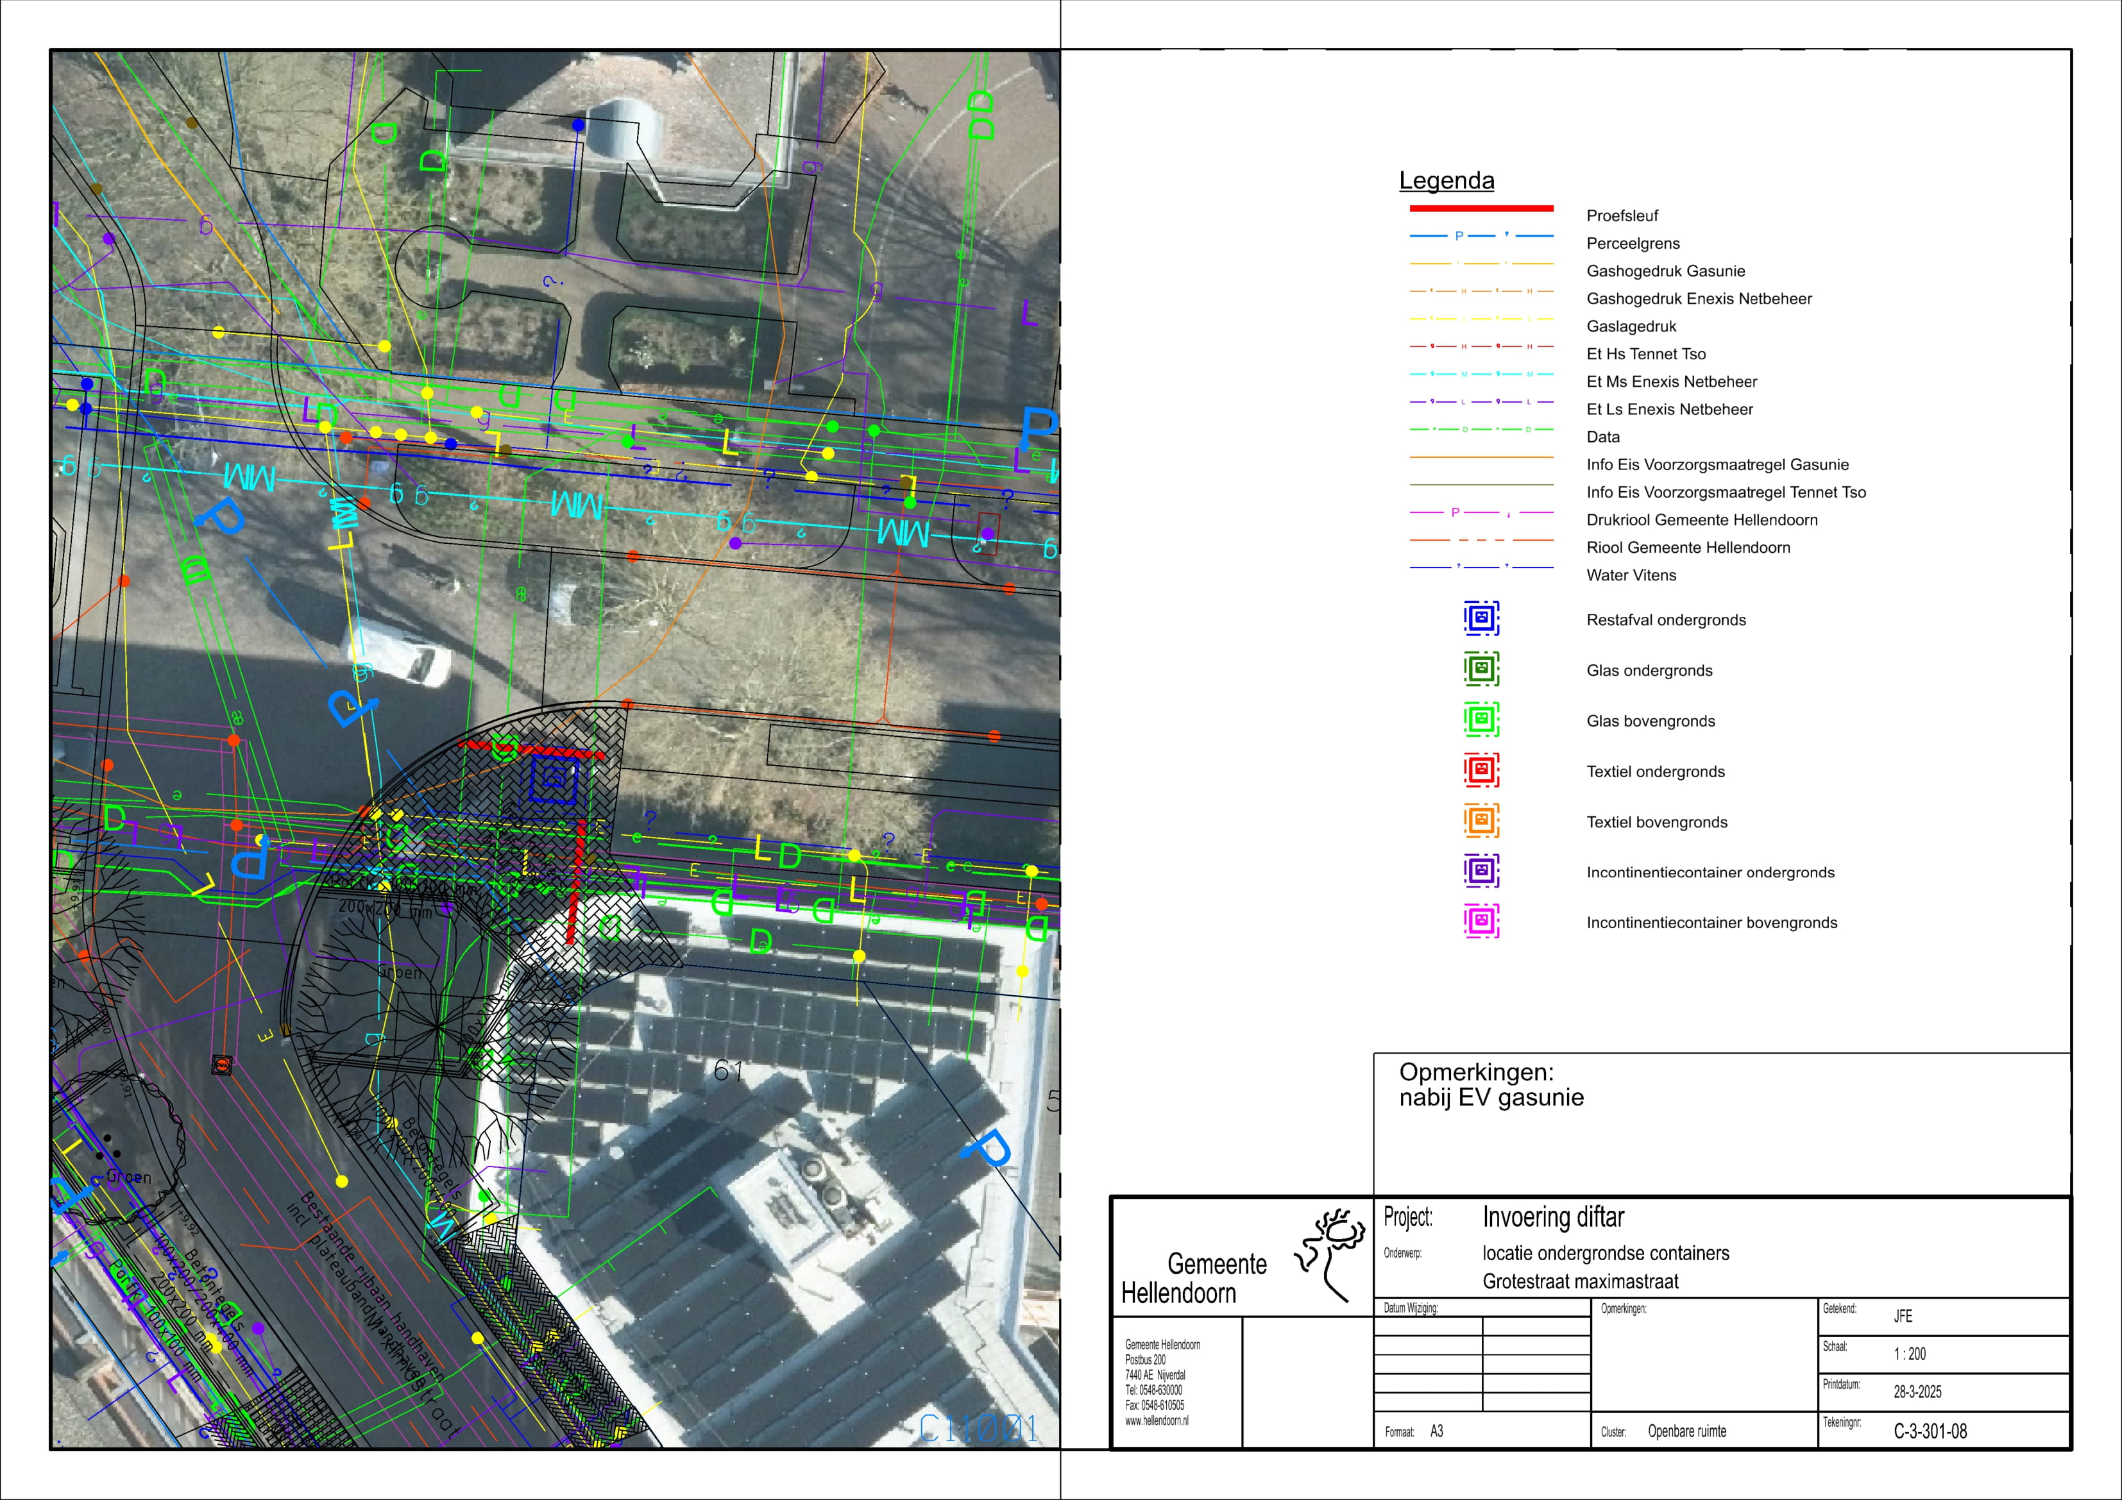Viewport: 2122px width, 1500px height.
Task: Click the www.hellendoorn.nl web address
Action: [1156, 1420]
